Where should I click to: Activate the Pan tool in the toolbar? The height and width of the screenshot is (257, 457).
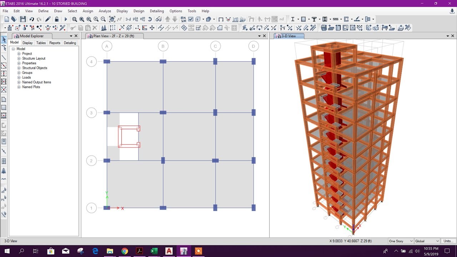point(112,19)
